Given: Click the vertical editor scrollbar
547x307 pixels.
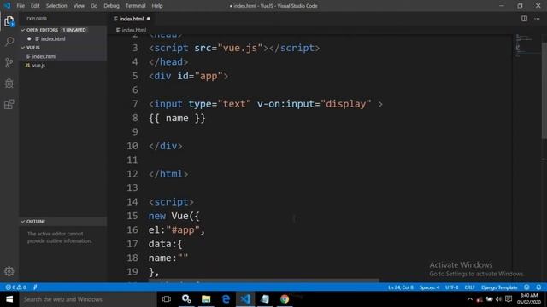Looking at the screenshot, I should 544,90.
